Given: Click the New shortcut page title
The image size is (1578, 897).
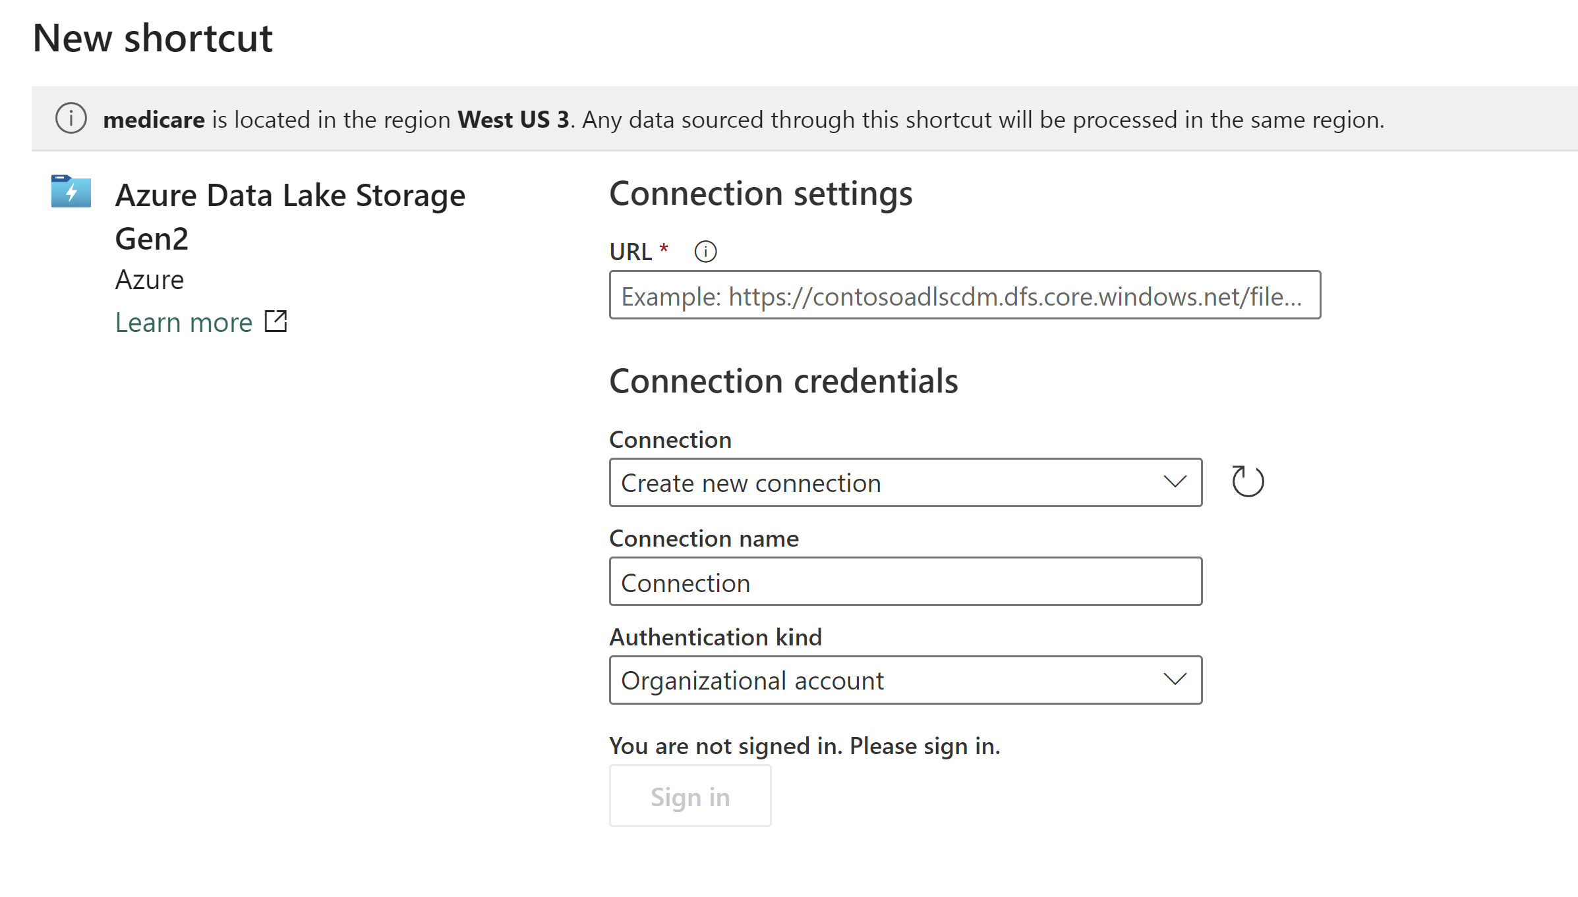Looking at the screenshot, I should click(152, 38).
